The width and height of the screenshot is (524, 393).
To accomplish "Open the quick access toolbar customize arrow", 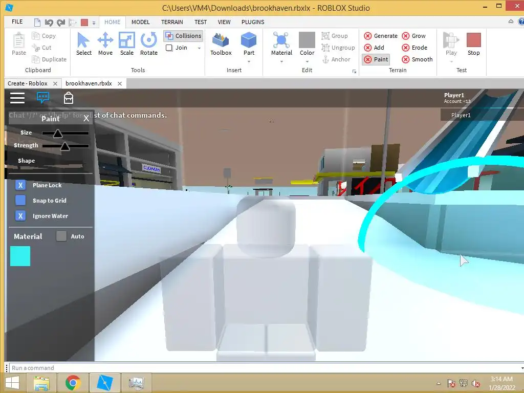I will point(94,23).
